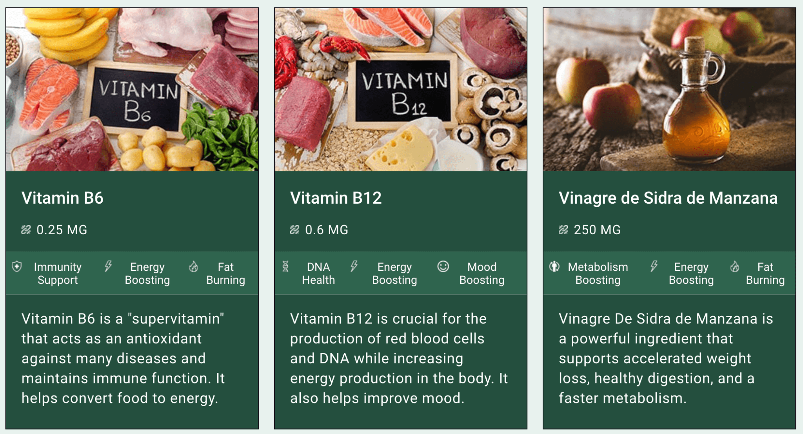Click the lightning icon in Vitamin B12 card
This screenshot has width=803, height=434.
click(354, 266)
